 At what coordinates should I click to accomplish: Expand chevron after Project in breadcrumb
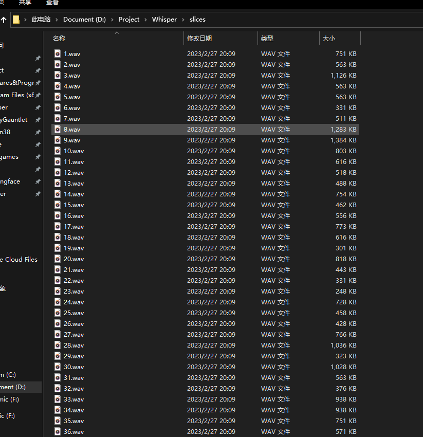(x=145, y=20)
